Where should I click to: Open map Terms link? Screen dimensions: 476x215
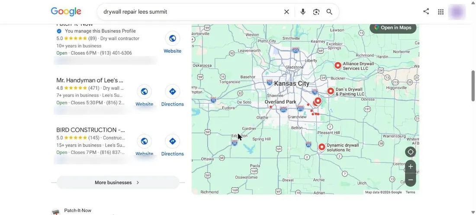point(410,192)
